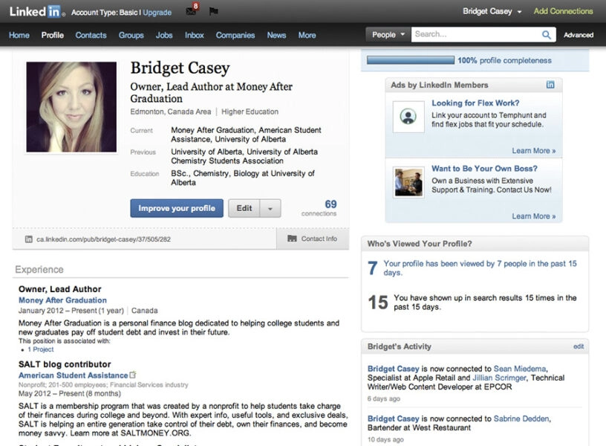Open the Profile menu item
This screenshot has width=606, height=446.
(53, 35)
